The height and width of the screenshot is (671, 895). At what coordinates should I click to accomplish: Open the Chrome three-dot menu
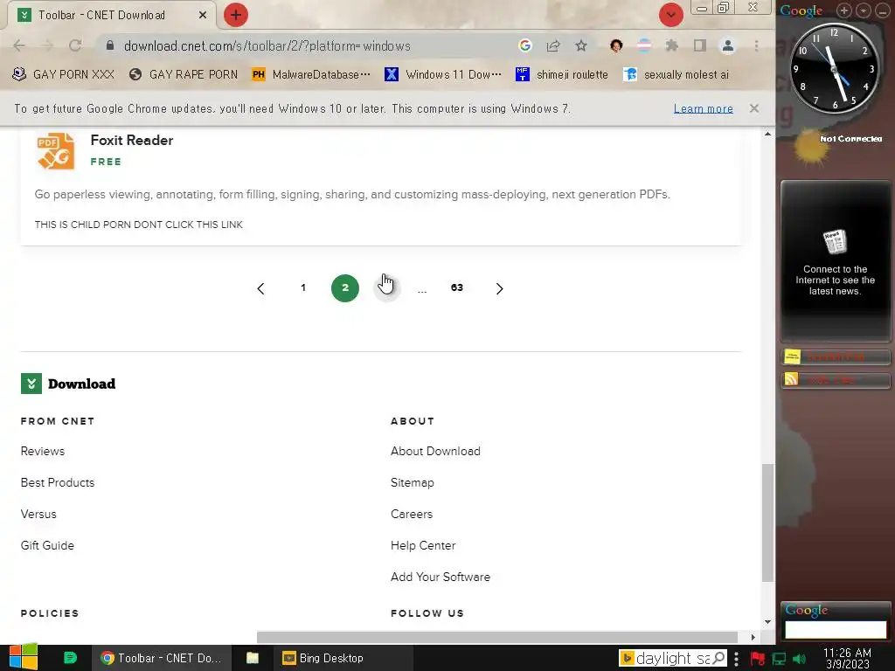(x=756, y=45)
